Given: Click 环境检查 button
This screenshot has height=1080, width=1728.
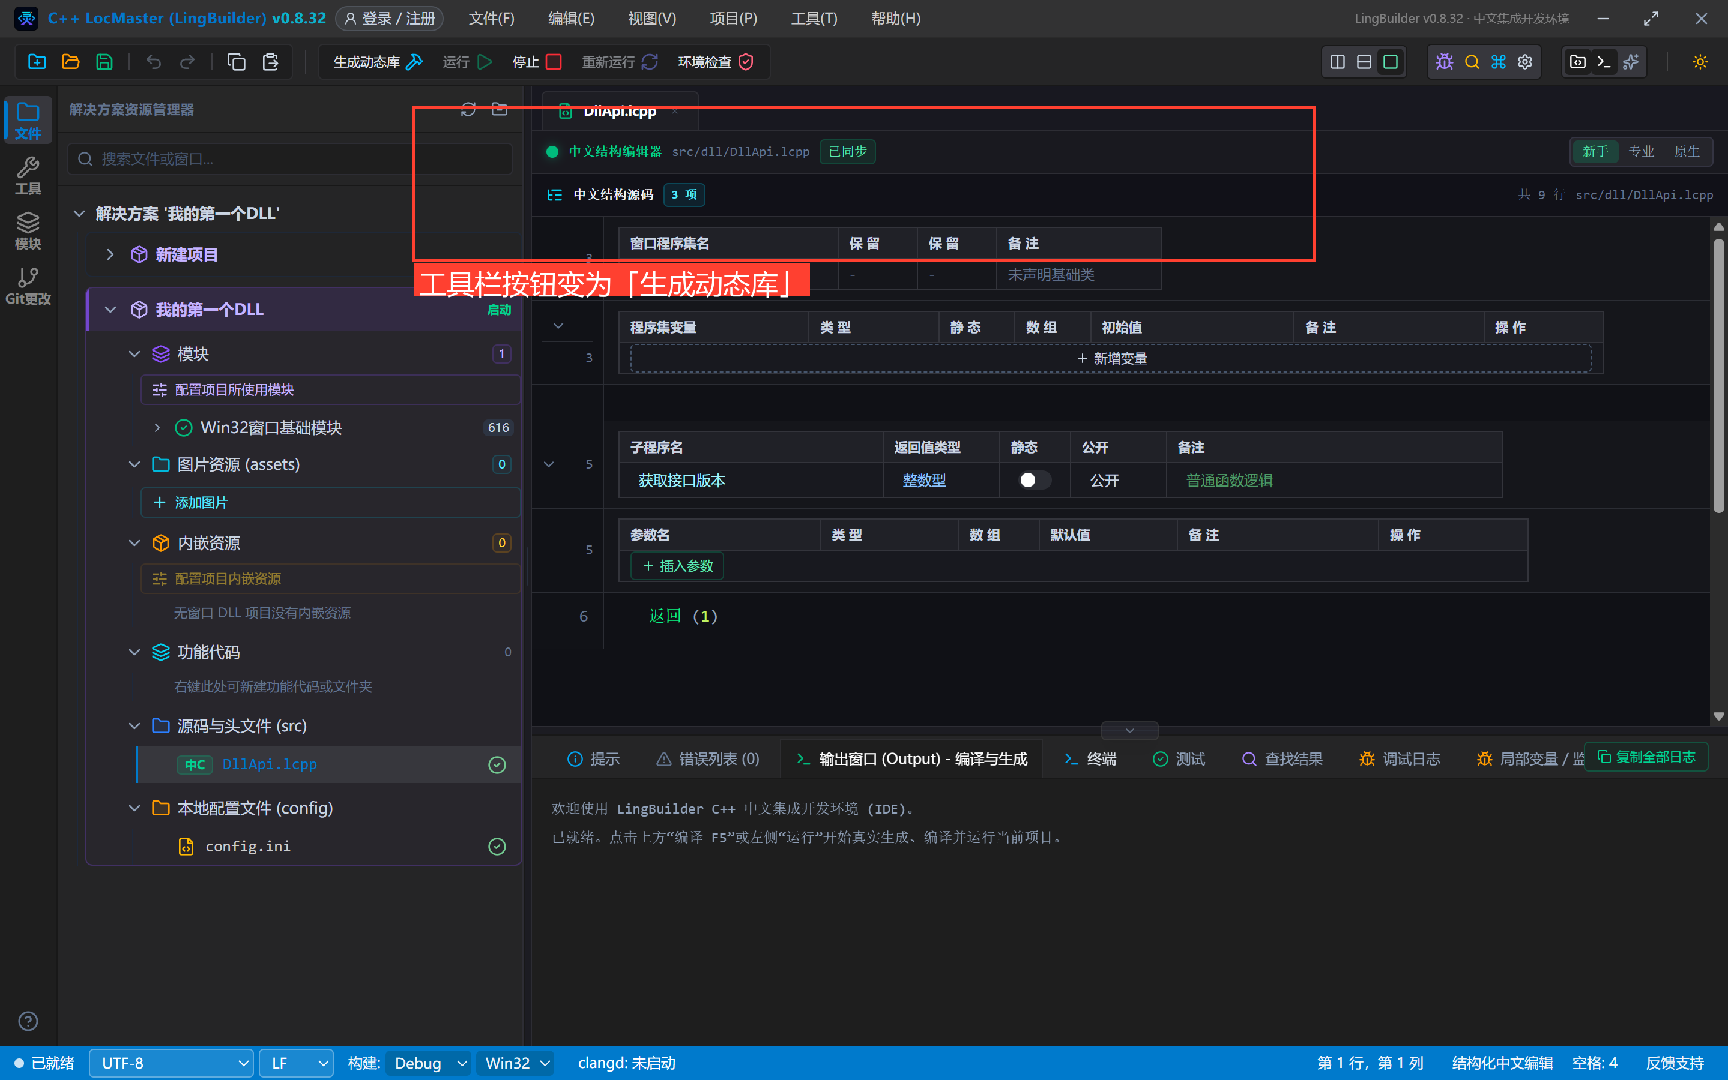Looking at the screenshot, I should click(715, 62).
